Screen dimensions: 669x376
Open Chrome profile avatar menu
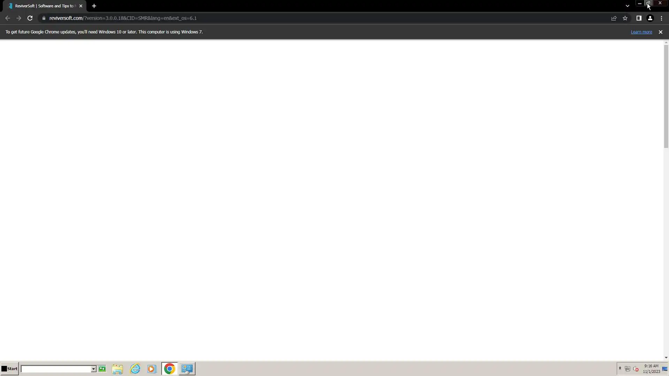650,18
